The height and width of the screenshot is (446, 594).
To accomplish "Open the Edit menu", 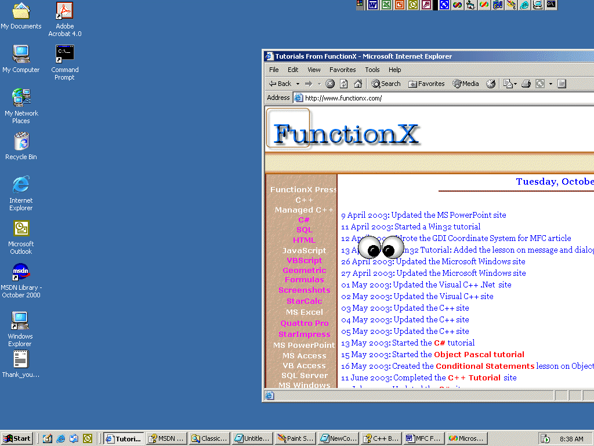I will pos(293,70).
